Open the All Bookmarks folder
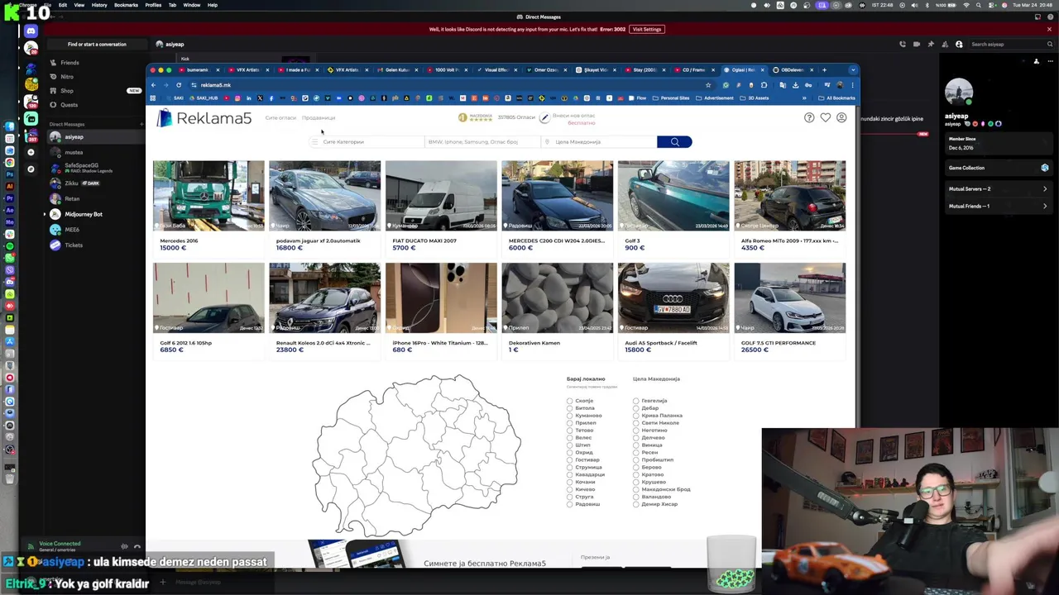The width and height of the screenshot is (1059, 595). (x=837, y=98)
